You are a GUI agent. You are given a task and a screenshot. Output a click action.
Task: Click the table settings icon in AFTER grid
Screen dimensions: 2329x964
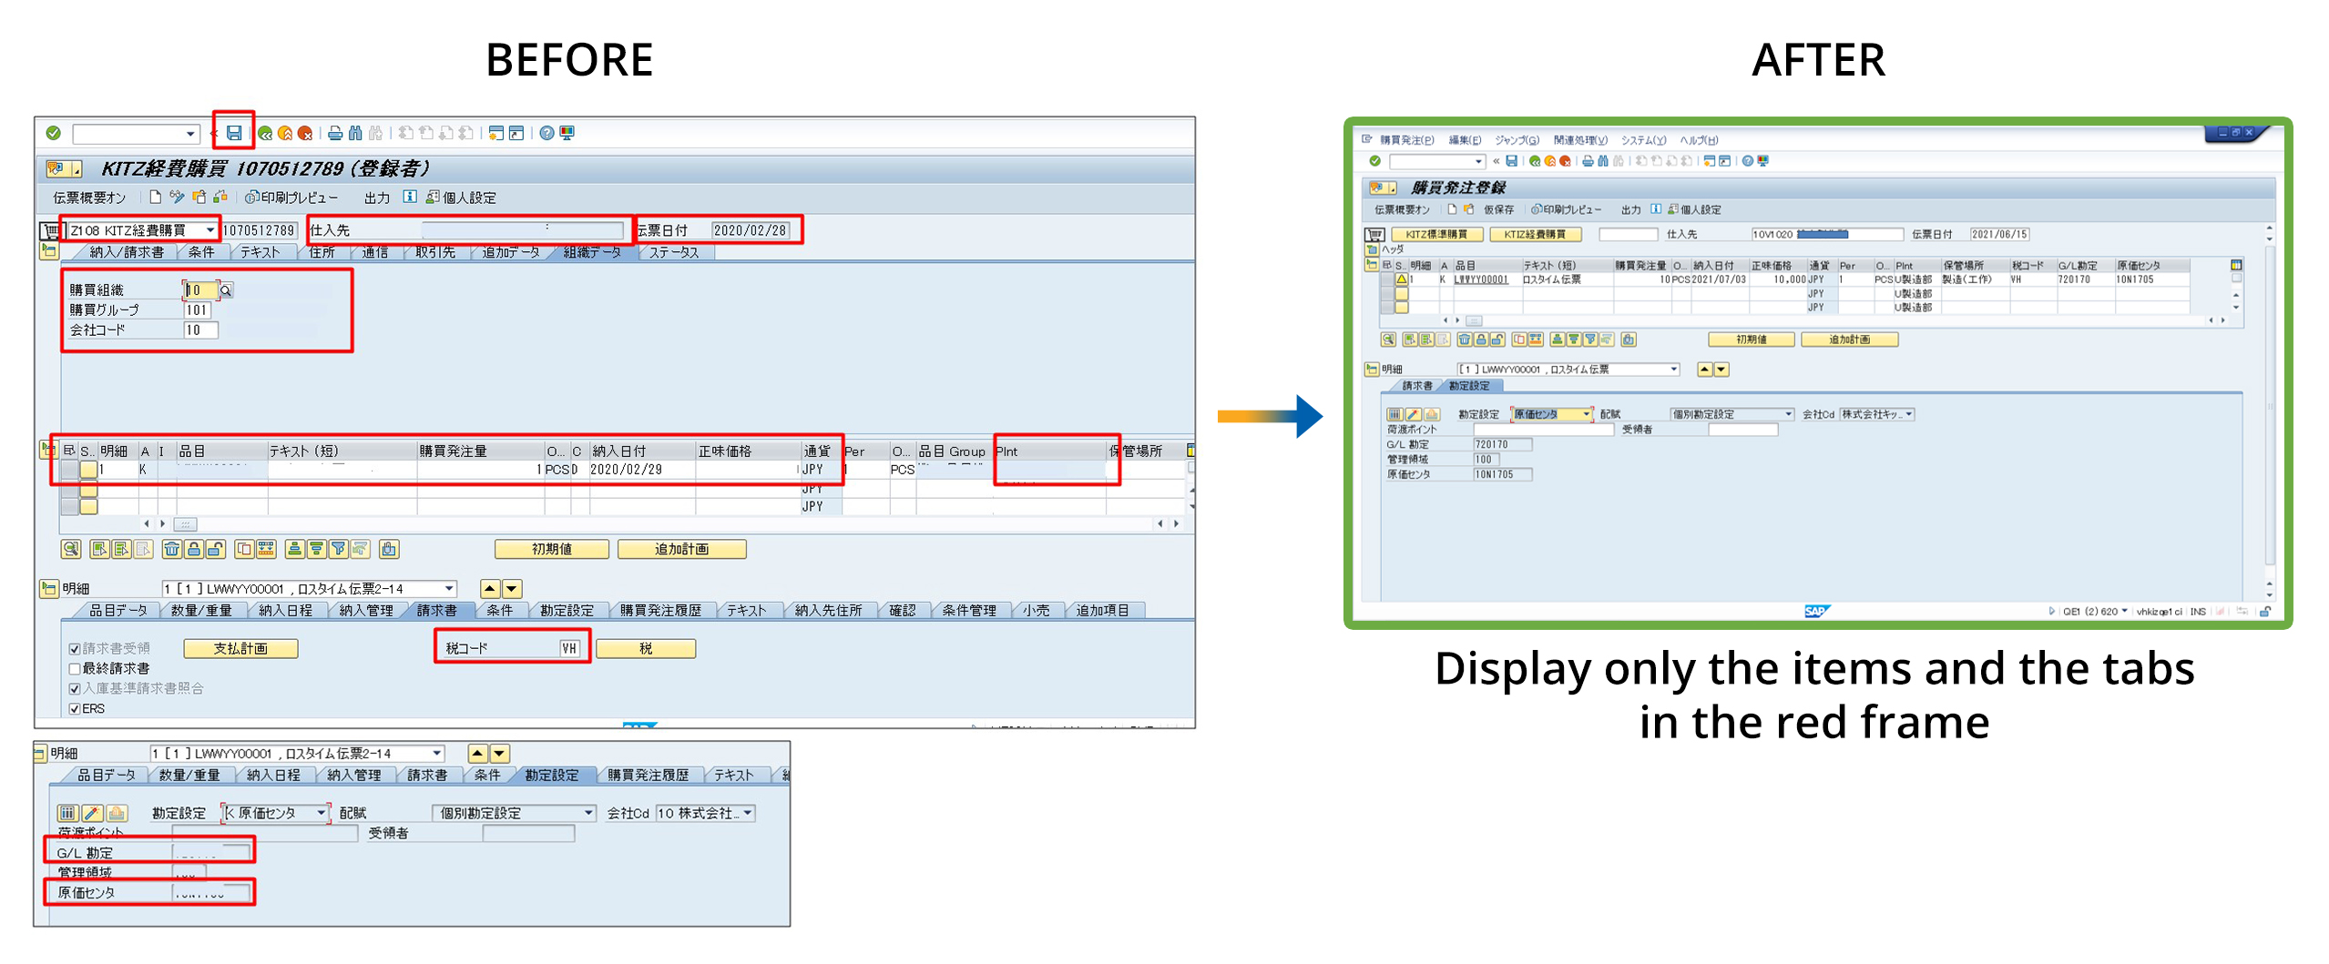(x=2235, y=265)
